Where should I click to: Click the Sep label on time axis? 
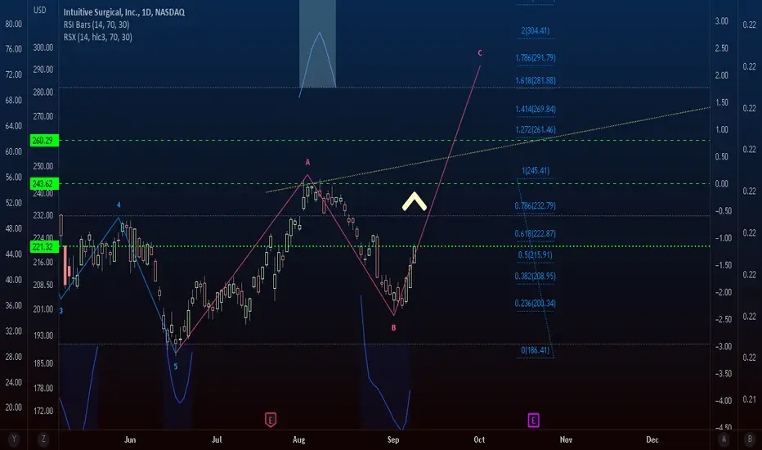click(393, 440)
